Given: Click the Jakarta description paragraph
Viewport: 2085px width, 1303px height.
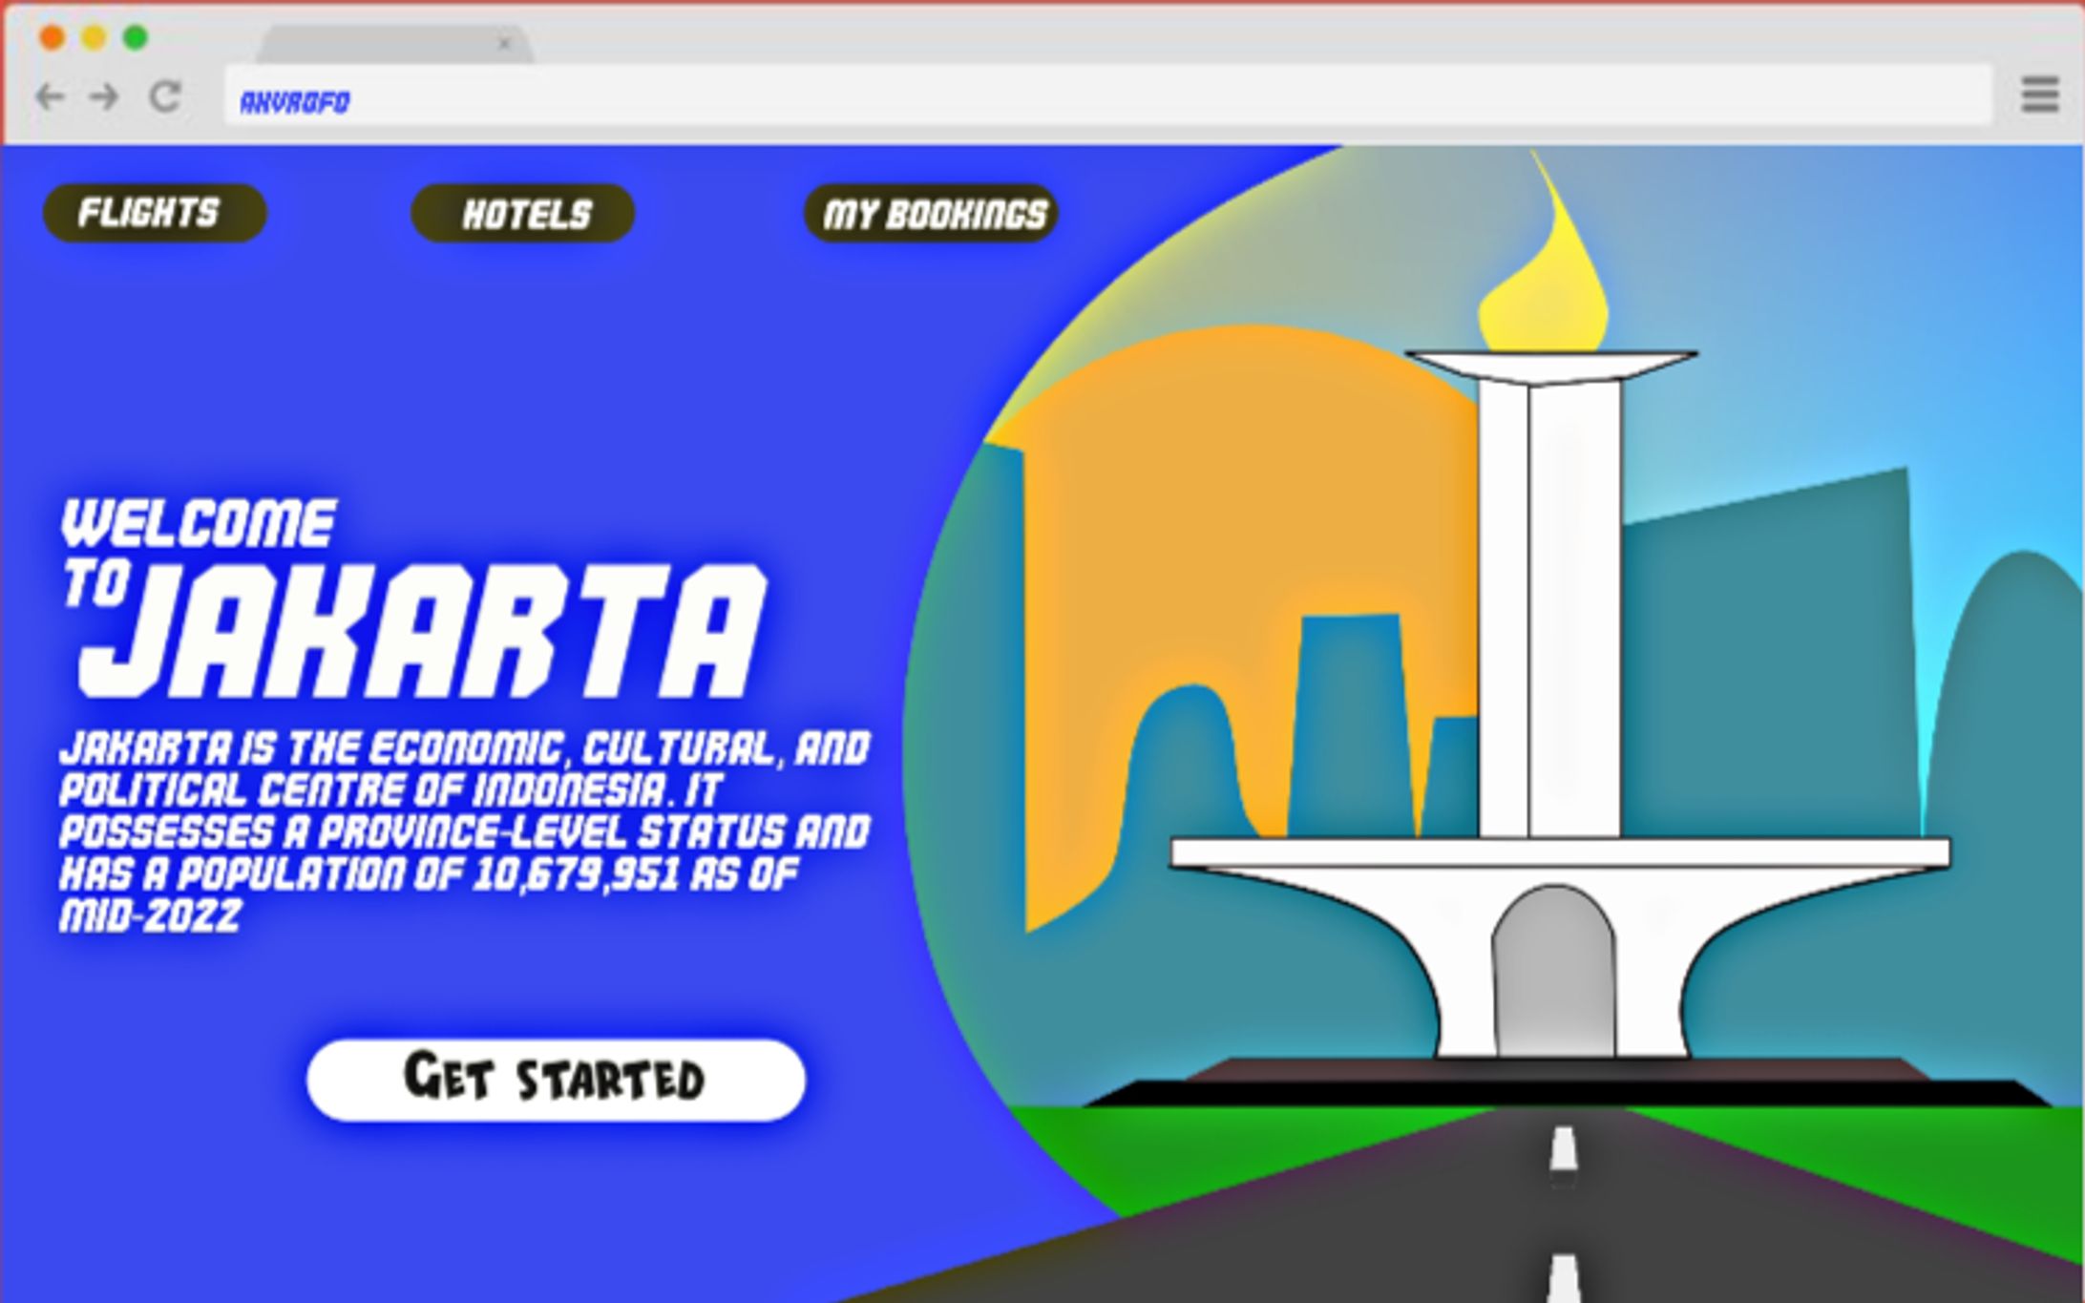Looking at the screenshot, I should tap(464, 830).
